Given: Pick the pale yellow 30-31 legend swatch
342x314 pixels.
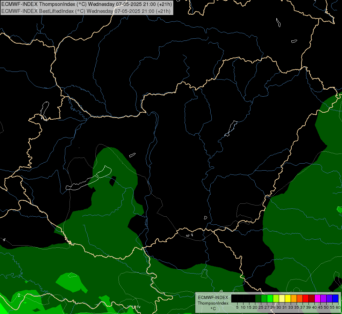Looking at the screenshot, I should tap(282, 298).
